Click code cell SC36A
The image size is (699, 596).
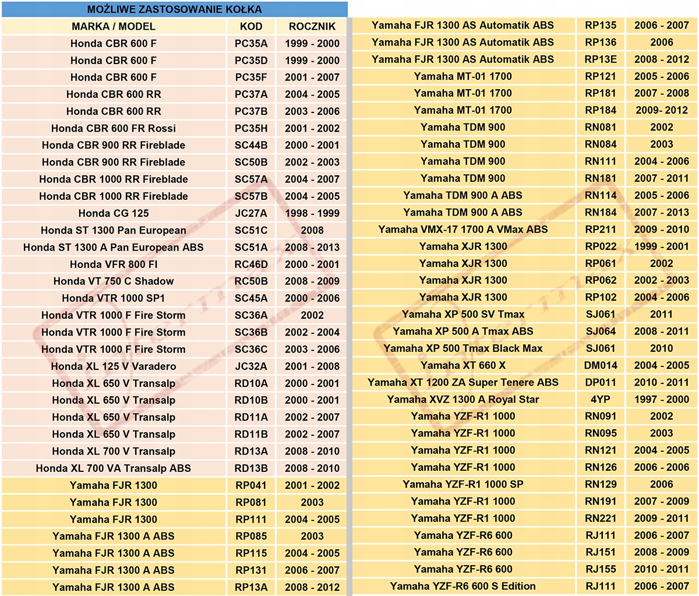click(x=251, y=315)
